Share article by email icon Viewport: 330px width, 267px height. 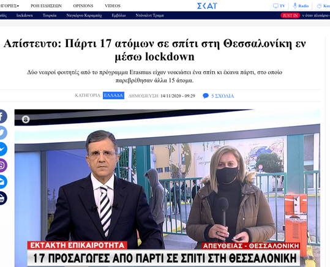(x=2, y=181)
